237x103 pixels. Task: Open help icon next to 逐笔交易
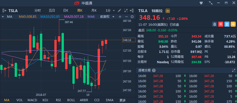pos(154,70)
